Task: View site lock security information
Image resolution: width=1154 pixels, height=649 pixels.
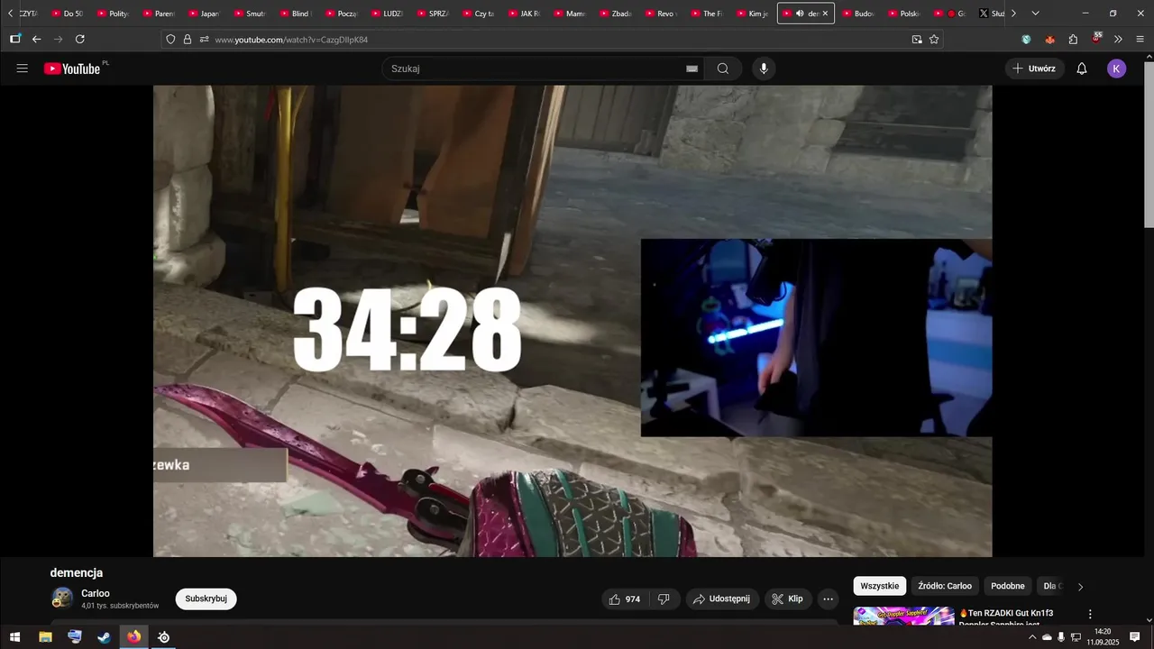Action: coord(188,40)
